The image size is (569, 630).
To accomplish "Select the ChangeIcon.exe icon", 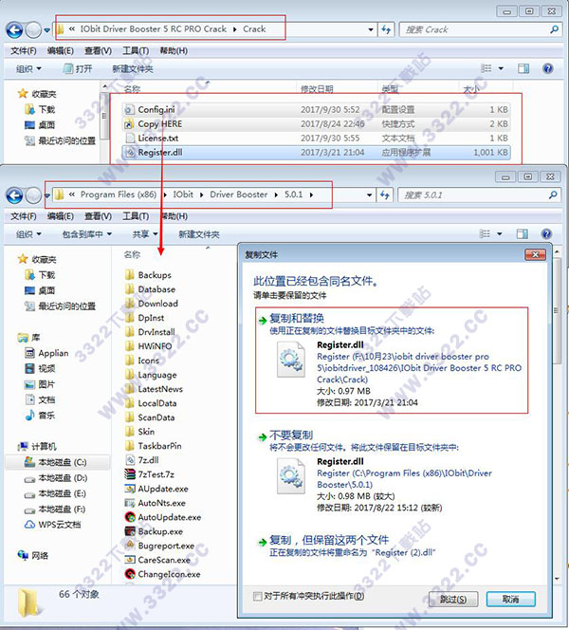I will coord(130,574).
